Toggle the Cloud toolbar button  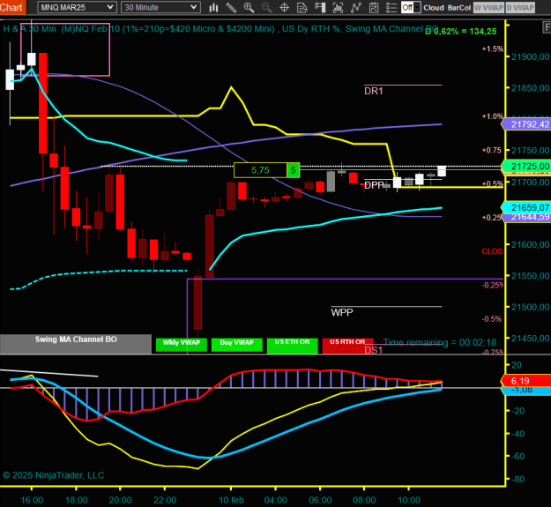(x=434, y=7)
